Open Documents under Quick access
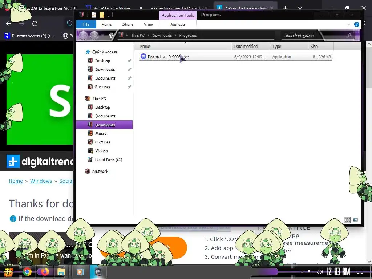Viewport: 372px width, 279px height. [x=105, y=78]
